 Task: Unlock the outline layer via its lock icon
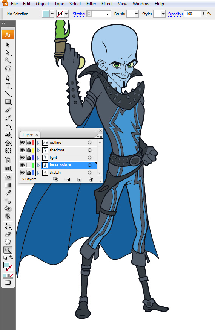[29, 143]
